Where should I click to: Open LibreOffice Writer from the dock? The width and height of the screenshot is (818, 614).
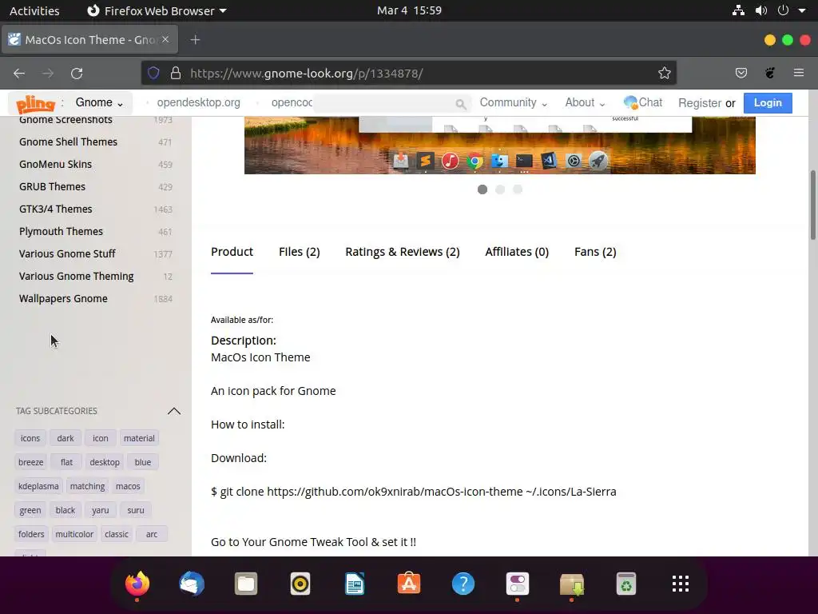pos(355,584)
